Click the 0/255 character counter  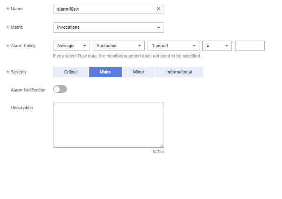pos(158,152)
